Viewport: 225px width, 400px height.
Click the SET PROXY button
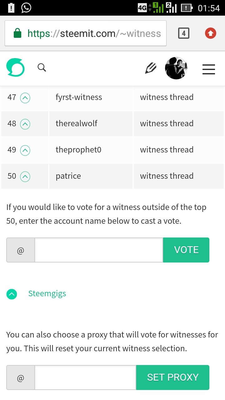click(x=173, y=377)
